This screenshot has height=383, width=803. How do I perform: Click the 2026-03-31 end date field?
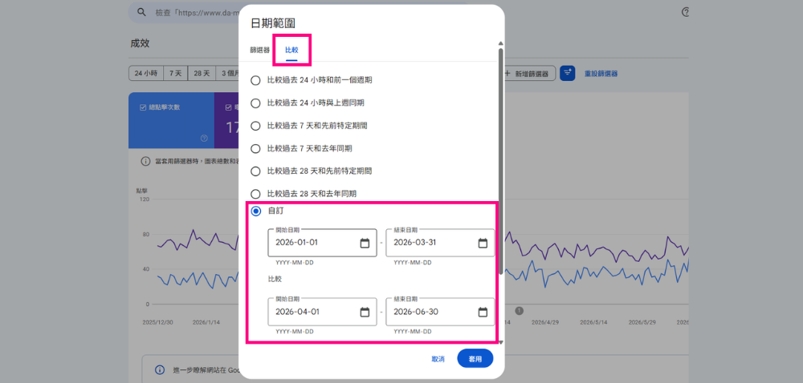(440, 243)
